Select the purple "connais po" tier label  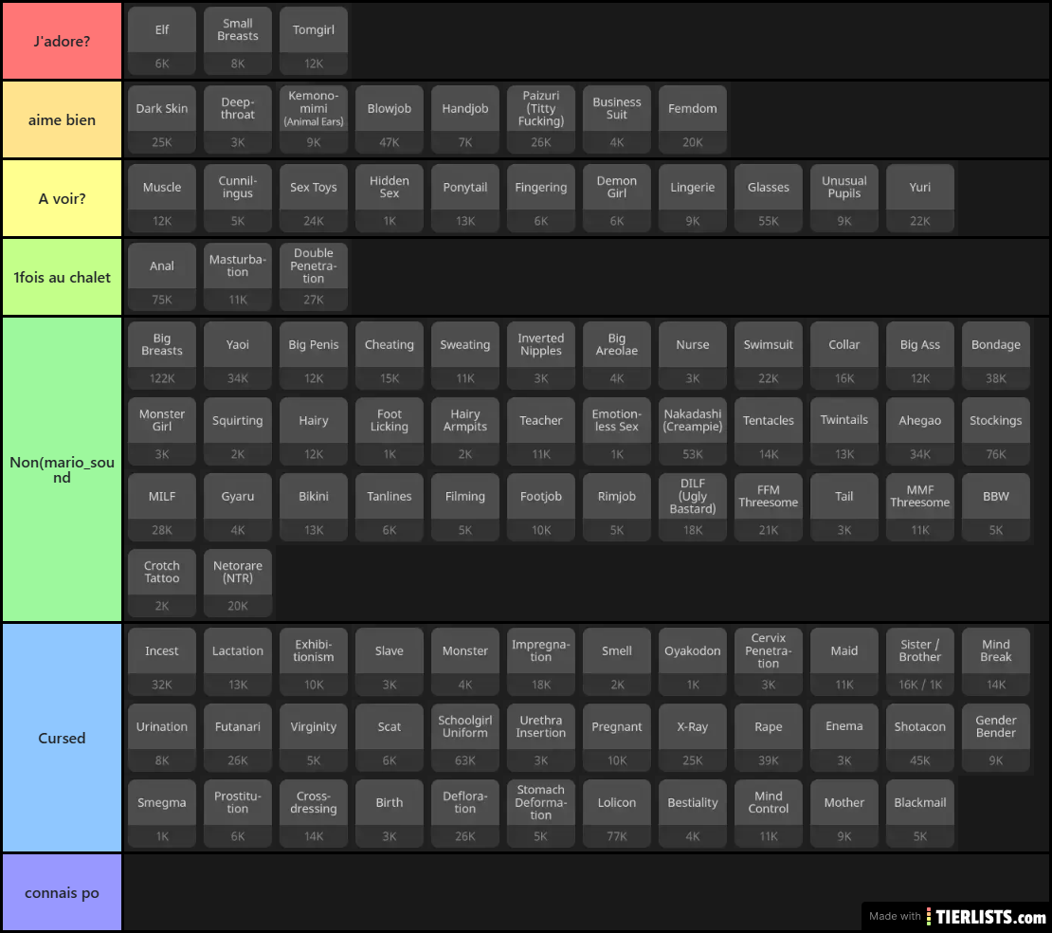tap(62, 892)
